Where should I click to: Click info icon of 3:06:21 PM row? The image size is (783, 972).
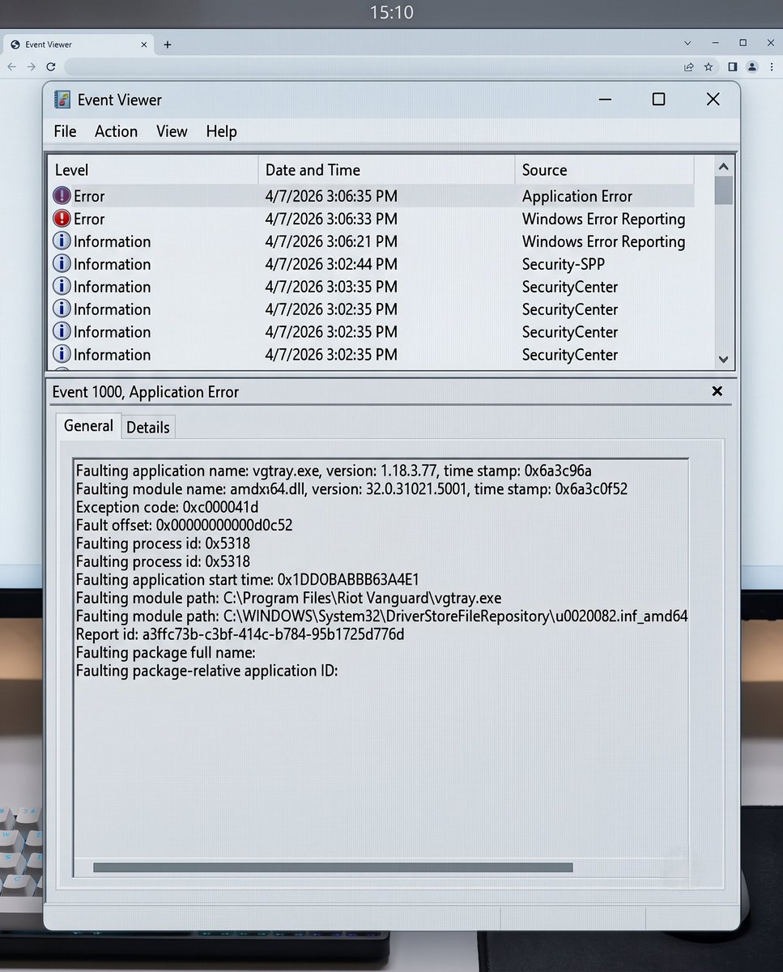(62, 241)
